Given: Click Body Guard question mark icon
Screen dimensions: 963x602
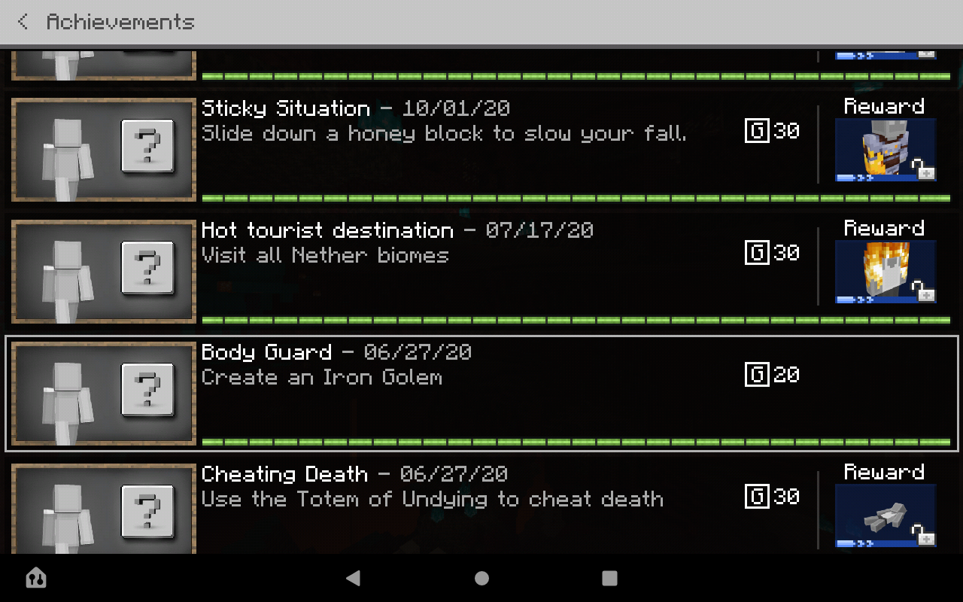Looking at the screenshot, I should pos(147,390).
